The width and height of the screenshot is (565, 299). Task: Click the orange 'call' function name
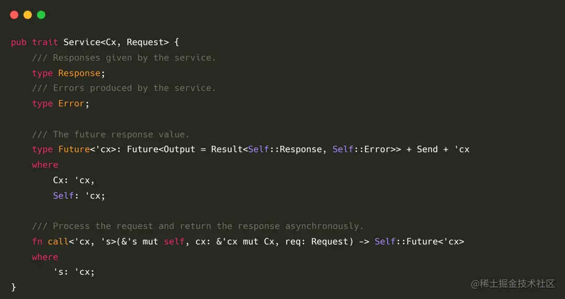[x=58, y=241]
